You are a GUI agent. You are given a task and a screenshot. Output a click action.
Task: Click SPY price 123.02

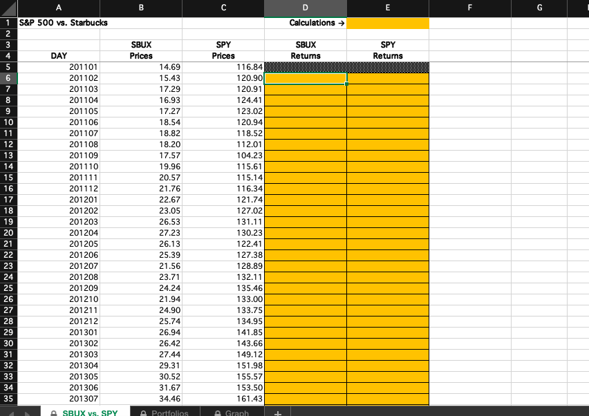click(223, 111)
